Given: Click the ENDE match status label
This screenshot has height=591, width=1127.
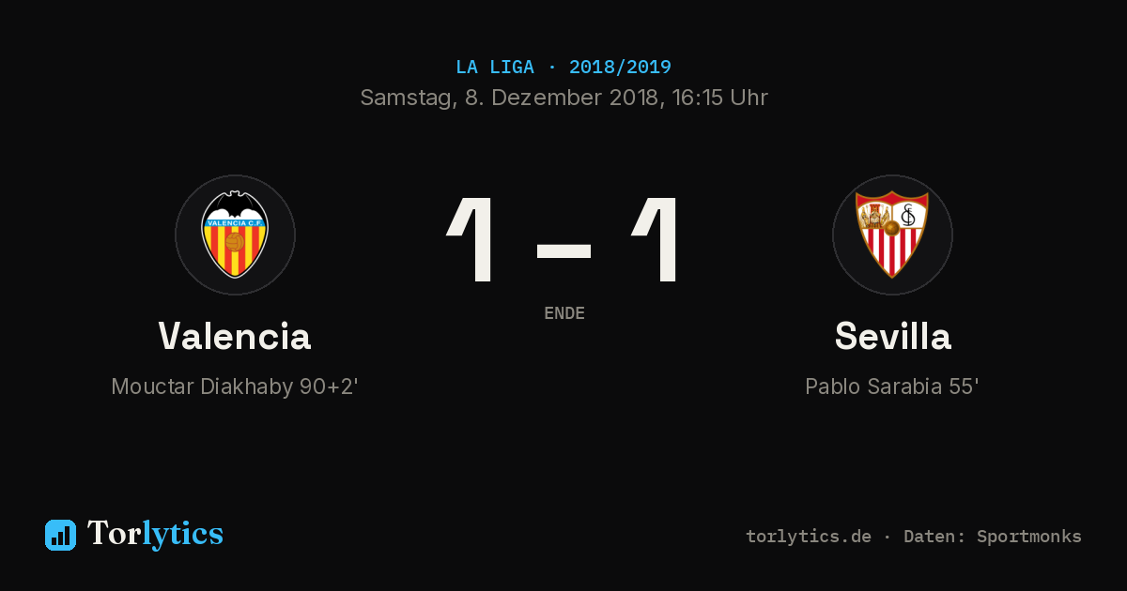Looking at the screenshot, I should pyautogui.click(x=564, y=313).
